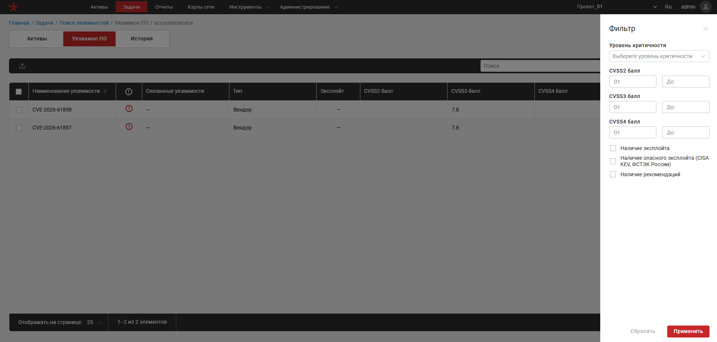Open Уровень критичности dropdown
This screenshot has width=717, height=342.
pos(659,56)
